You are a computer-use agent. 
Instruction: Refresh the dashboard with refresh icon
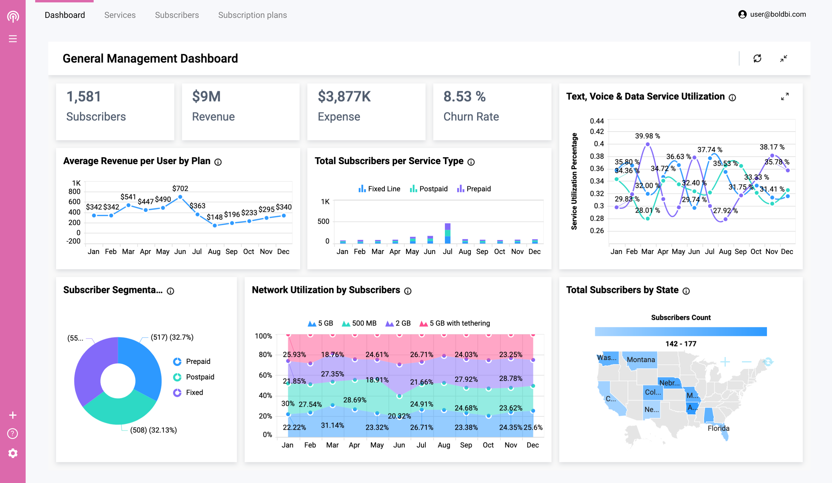[757, 58]
